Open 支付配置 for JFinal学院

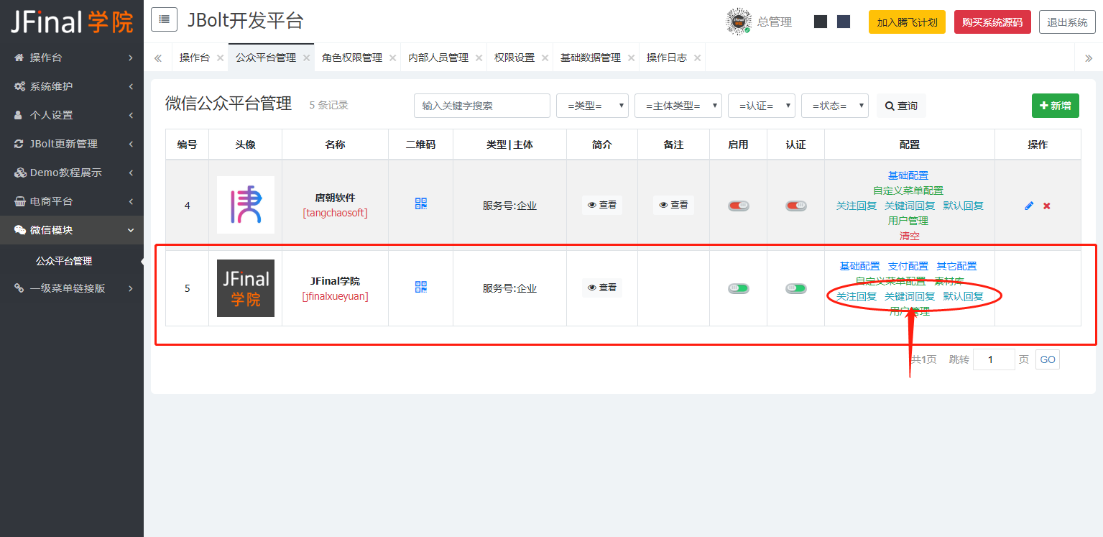[908, 266]
